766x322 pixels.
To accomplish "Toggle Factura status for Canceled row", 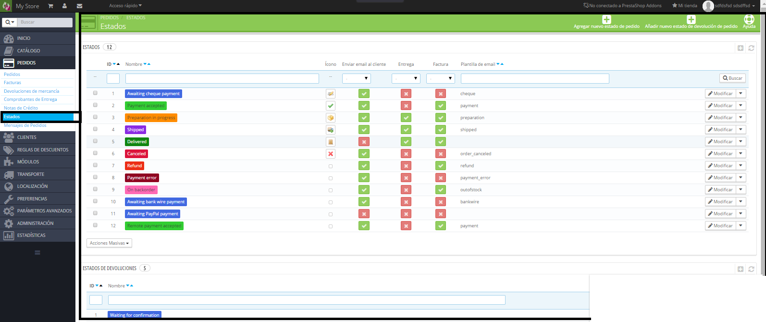I will pos(440,154).
